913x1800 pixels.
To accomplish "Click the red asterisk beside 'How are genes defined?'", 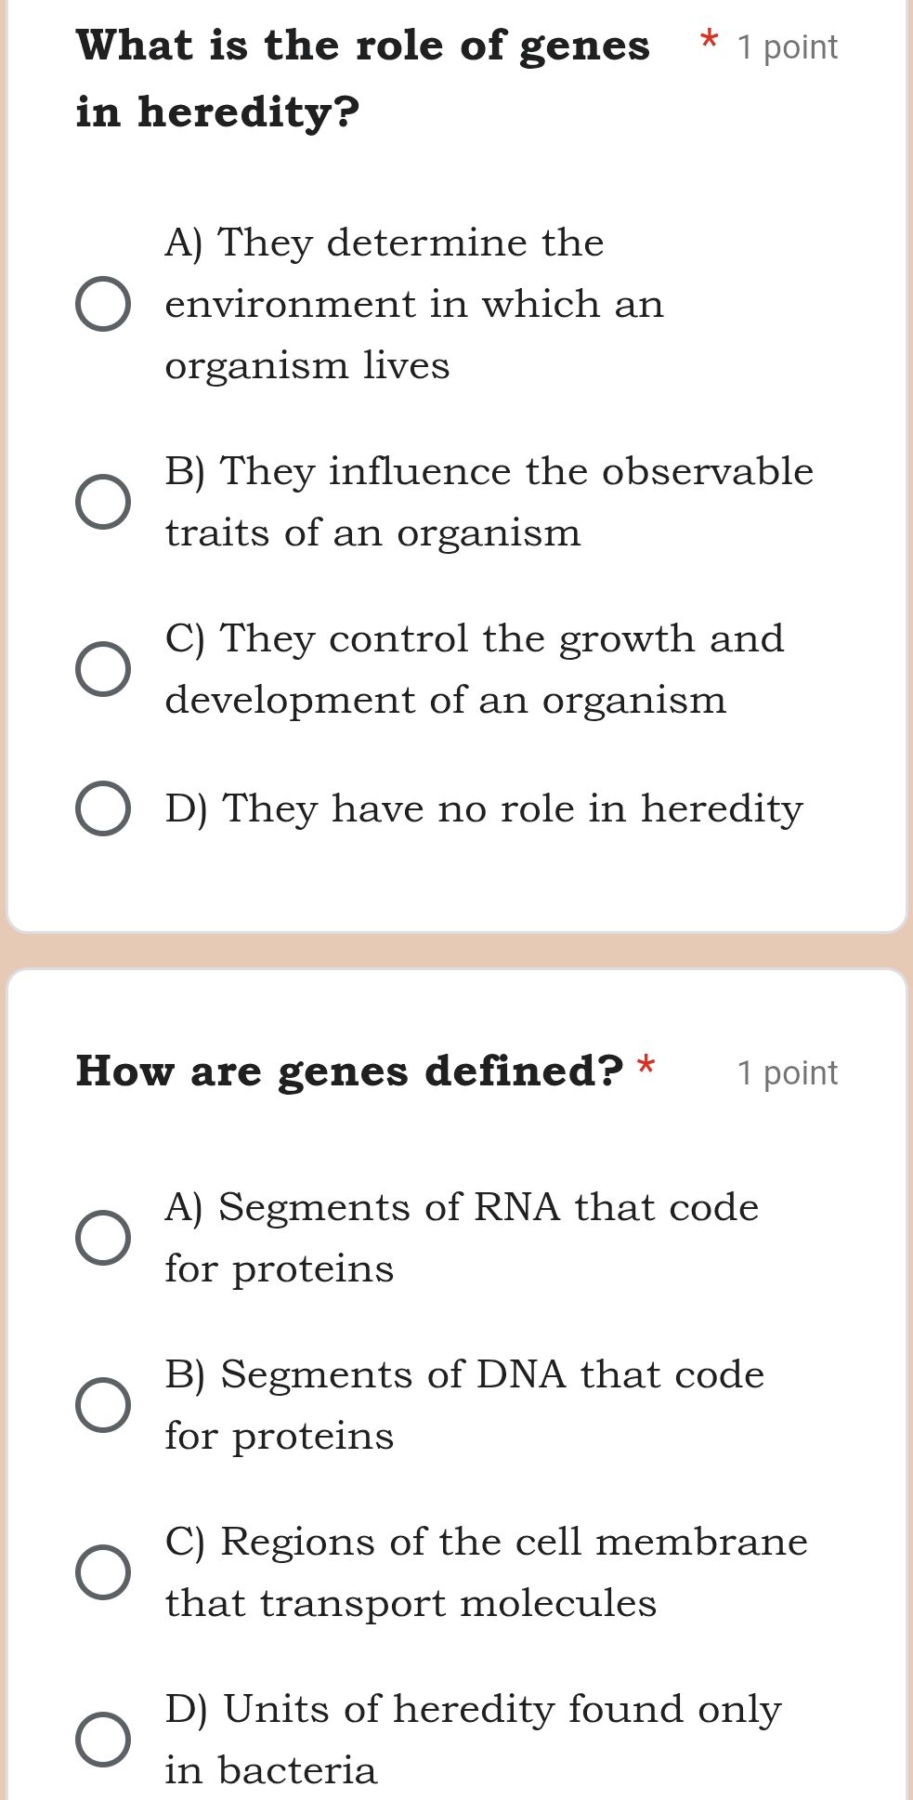I will point(647,1067).
